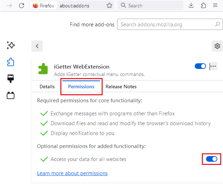Click the reload page icon
This screenshot has width=223, height=186.
tap(22, 6)
